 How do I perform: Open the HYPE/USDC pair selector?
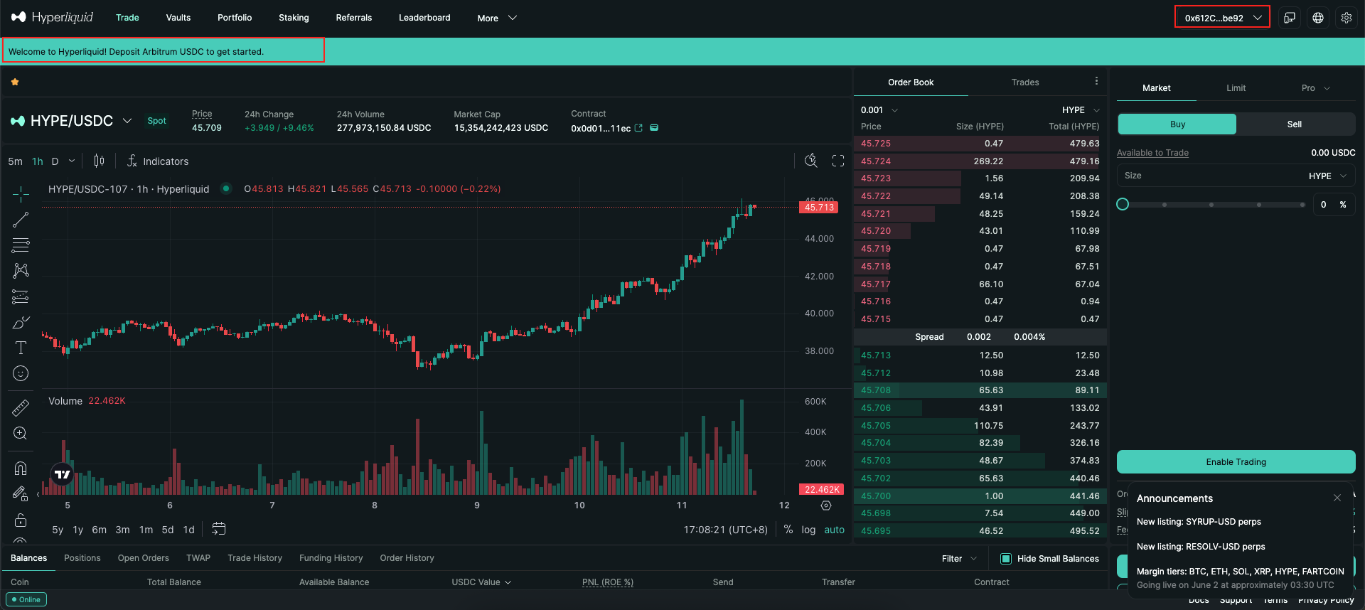click(71, 121)
